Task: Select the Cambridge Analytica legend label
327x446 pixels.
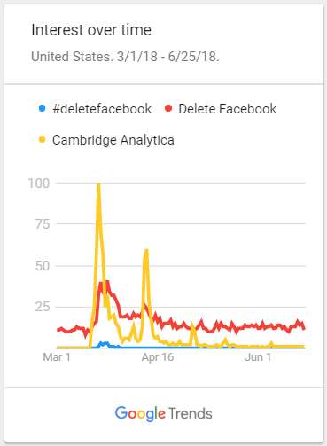Action: [x=113, y=140]
